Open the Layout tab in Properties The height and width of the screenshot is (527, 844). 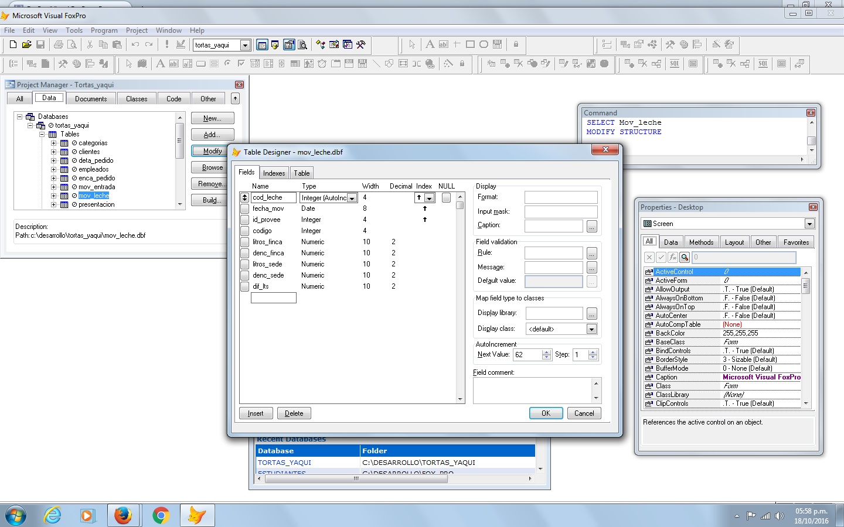(734, 242)
